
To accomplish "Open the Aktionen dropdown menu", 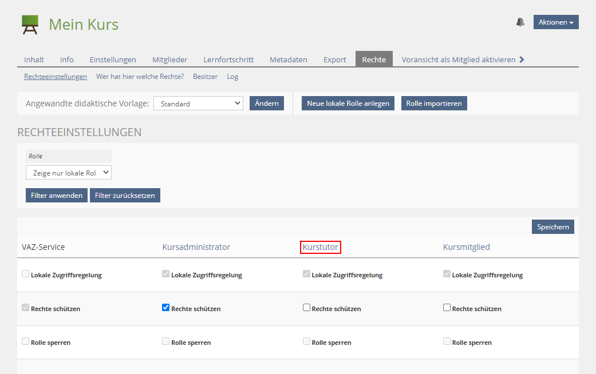I will [x=556, y=22].
